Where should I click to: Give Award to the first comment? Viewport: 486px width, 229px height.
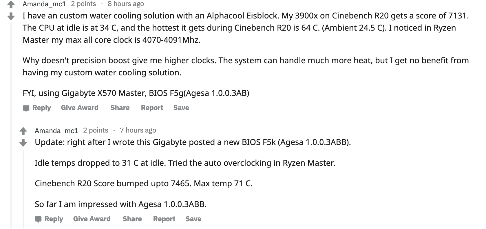pos(79,108)
